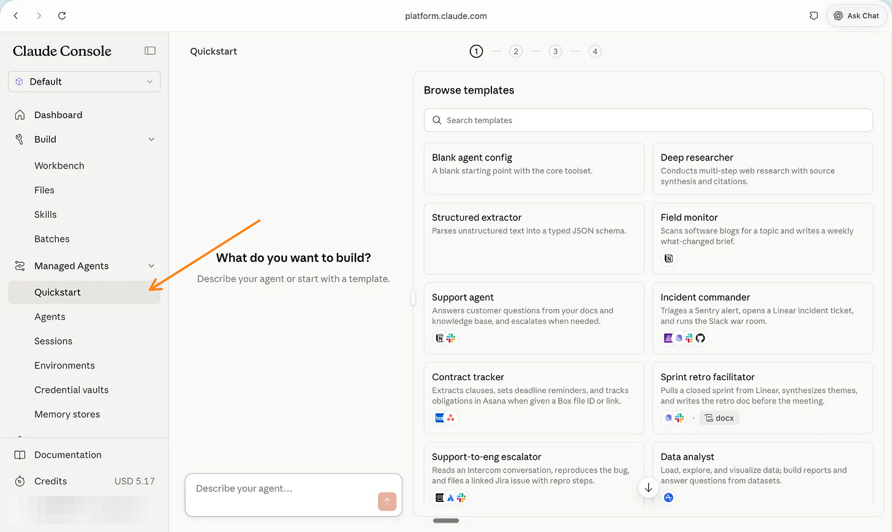Click the Atlassian icon on Support-to-eng escalator card
Image resolution: width=892 pixels, height=532 pixels.
(x=450, y=498)
